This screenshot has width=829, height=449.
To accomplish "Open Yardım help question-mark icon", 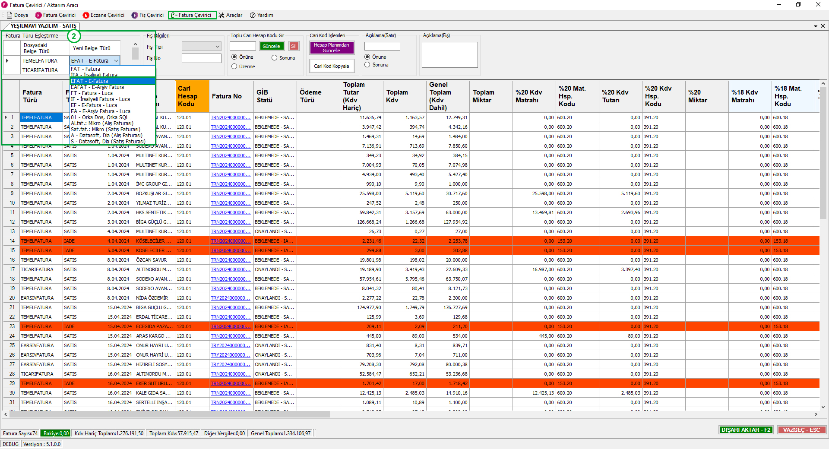I will point(253,15).
